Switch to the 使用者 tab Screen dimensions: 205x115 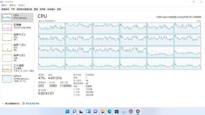coord(43,9)
